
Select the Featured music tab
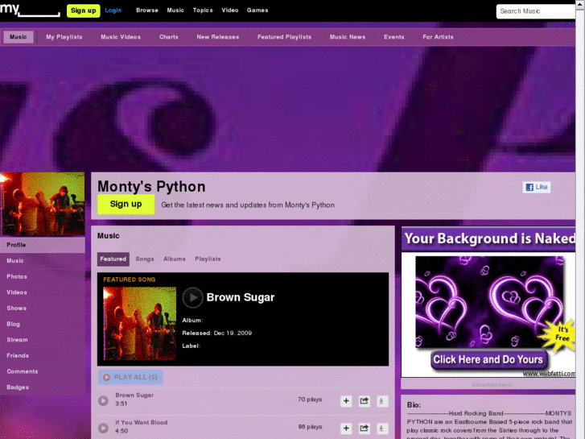point(113,259)
